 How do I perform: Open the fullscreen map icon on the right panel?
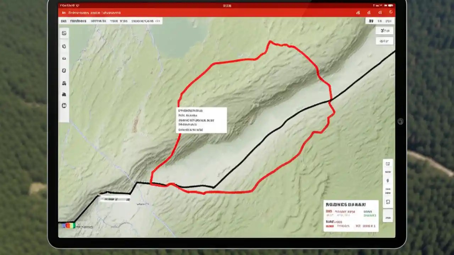pos(388,202)
